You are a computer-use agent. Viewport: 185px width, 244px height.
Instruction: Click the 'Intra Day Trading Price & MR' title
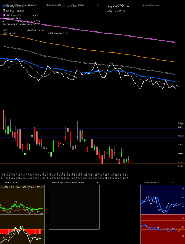point(68,183)
